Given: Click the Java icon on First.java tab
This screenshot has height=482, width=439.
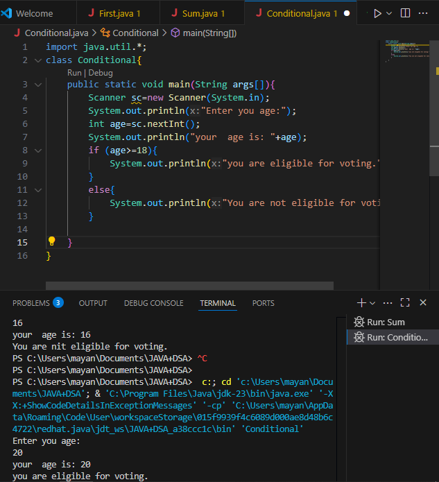Looking at the screenshot, I should [x=91, y=12].
